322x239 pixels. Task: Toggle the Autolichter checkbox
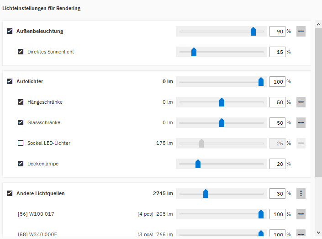[10, 81]
